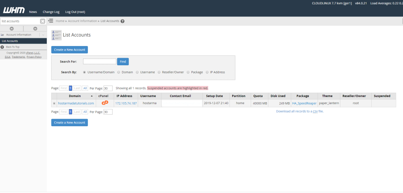This screenshot has width=403, height=193.
Task: Sort by Theme column header
Action: (327, 96)
